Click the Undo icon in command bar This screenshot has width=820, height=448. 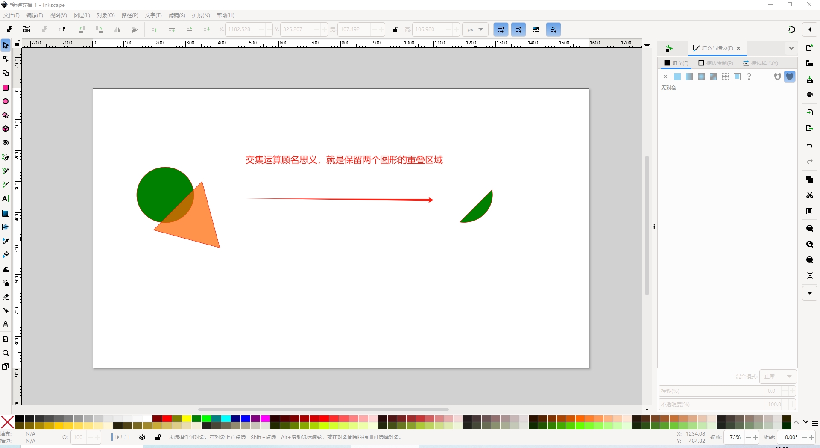click(809, 146)
